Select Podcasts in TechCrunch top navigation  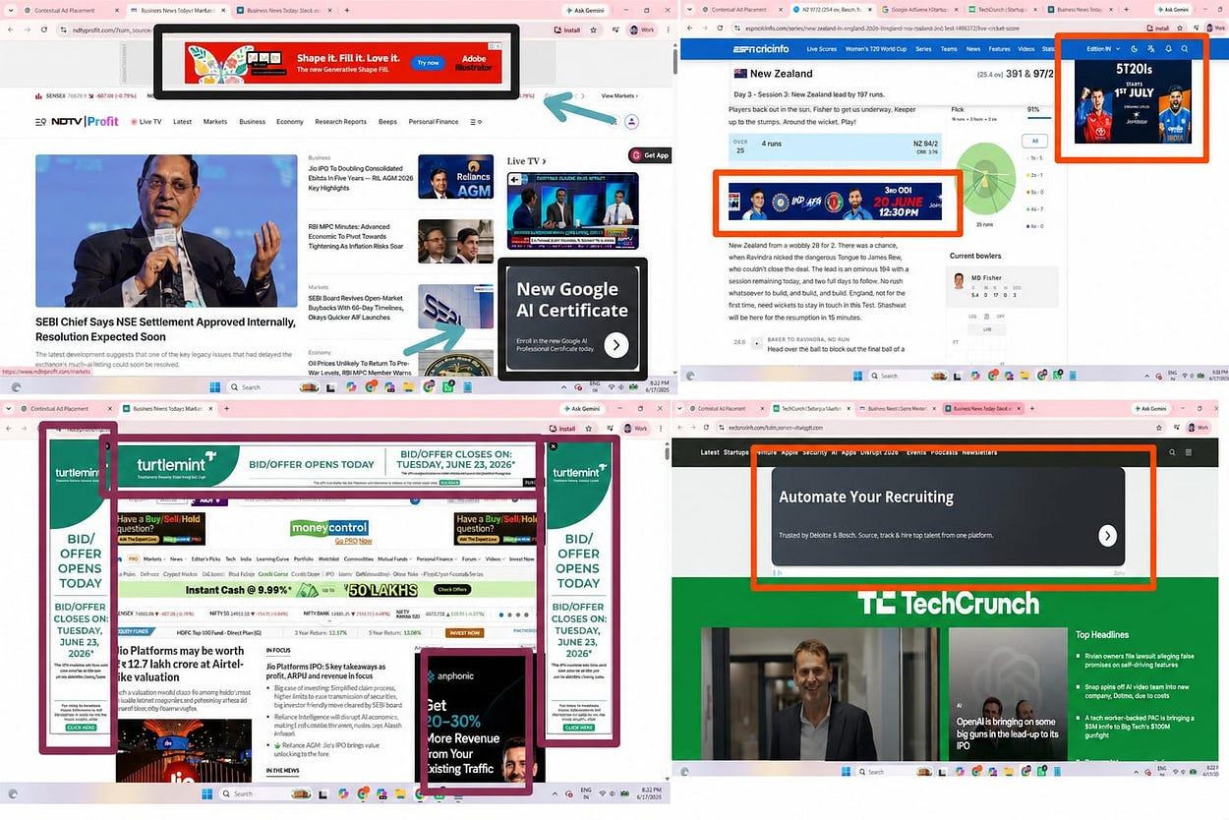[x=944, y=452]
